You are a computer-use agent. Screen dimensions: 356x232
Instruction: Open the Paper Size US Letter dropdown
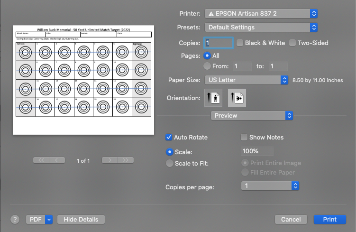(x=246, y=80)
